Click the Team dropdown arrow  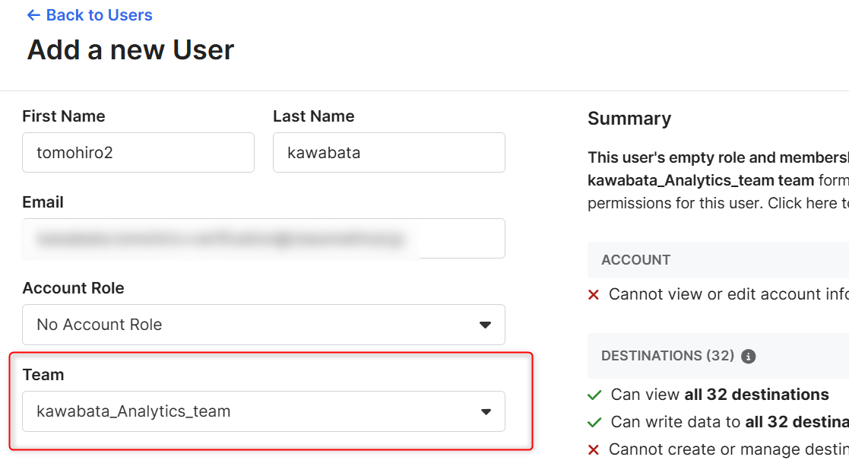(x=485, y=412)
